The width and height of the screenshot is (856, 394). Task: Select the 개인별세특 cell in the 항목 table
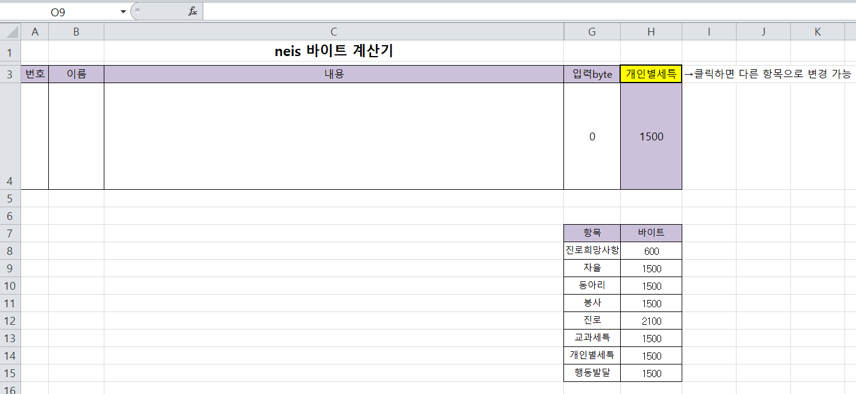[x=592, y=355]
